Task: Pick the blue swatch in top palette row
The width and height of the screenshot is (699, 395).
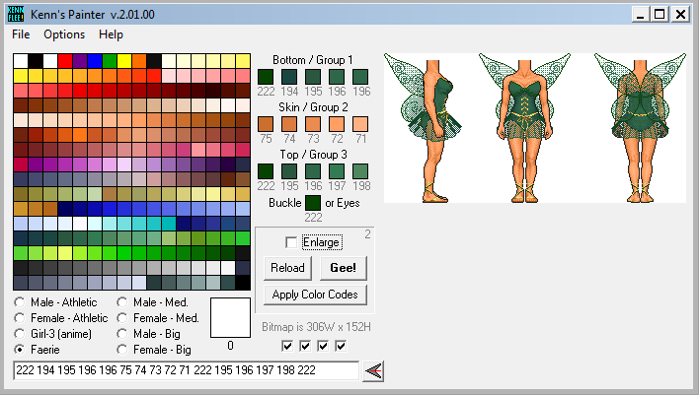Action: [95, 61]
